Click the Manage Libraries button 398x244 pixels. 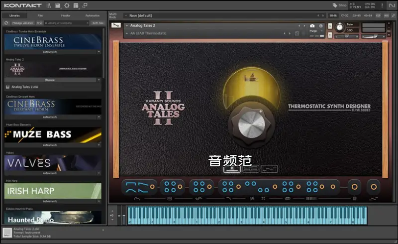tap(22, 23)
